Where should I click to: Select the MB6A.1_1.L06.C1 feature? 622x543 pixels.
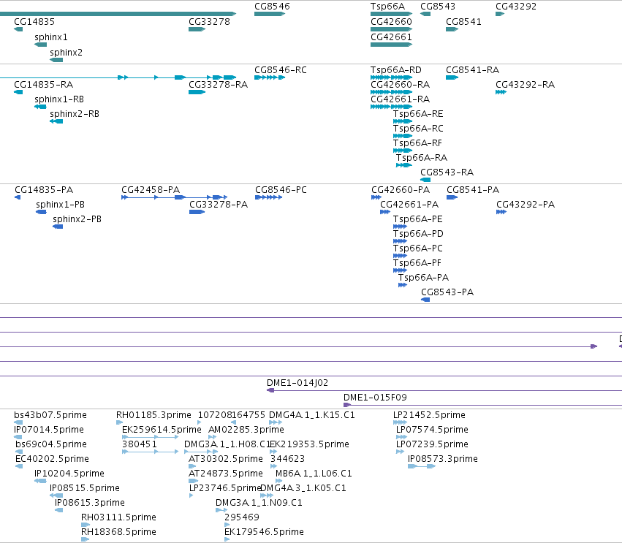pos(279,481)
